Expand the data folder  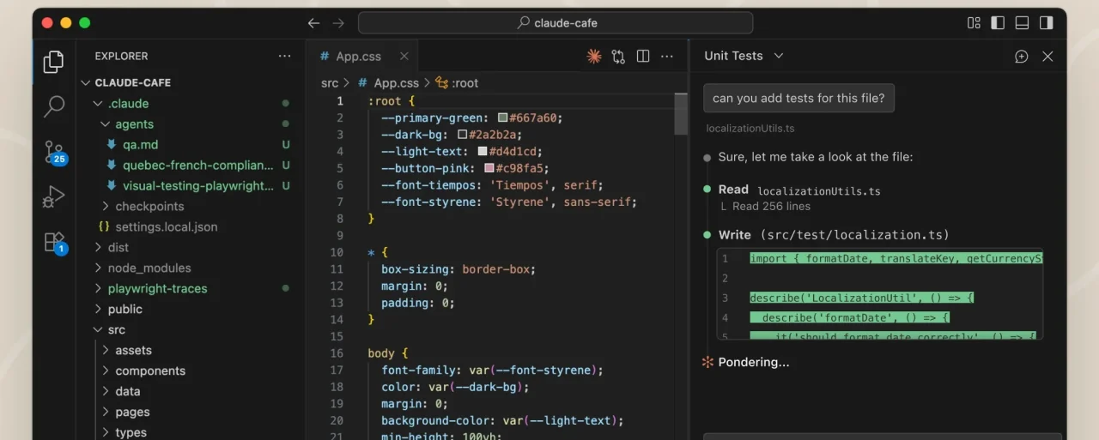tap(106, 392)
